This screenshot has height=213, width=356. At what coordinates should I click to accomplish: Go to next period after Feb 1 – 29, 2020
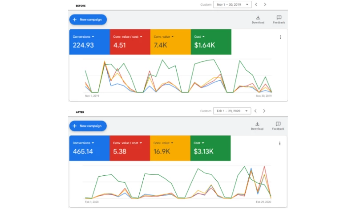(264, 111)
